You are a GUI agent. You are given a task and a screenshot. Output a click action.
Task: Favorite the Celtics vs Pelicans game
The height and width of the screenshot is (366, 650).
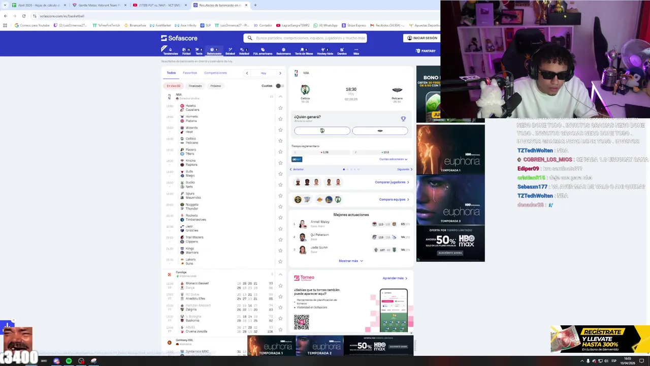pos(280,141)
